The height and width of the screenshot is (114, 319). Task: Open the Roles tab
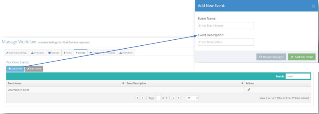(68, 53)
